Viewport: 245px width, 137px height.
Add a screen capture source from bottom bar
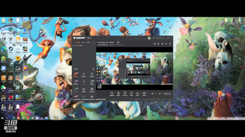(112, 93)
